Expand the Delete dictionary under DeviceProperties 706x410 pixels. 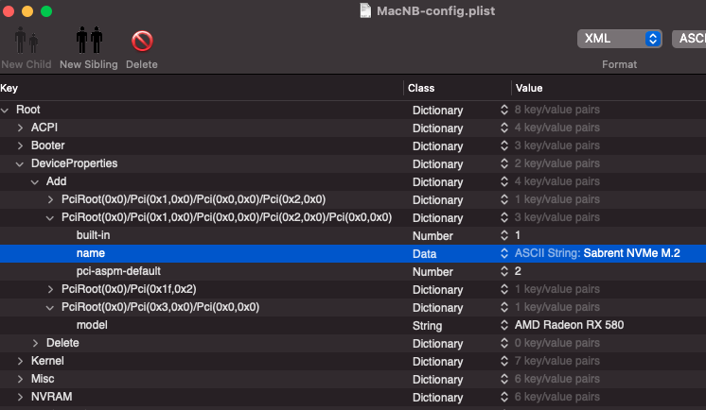[x=36, y=343]
